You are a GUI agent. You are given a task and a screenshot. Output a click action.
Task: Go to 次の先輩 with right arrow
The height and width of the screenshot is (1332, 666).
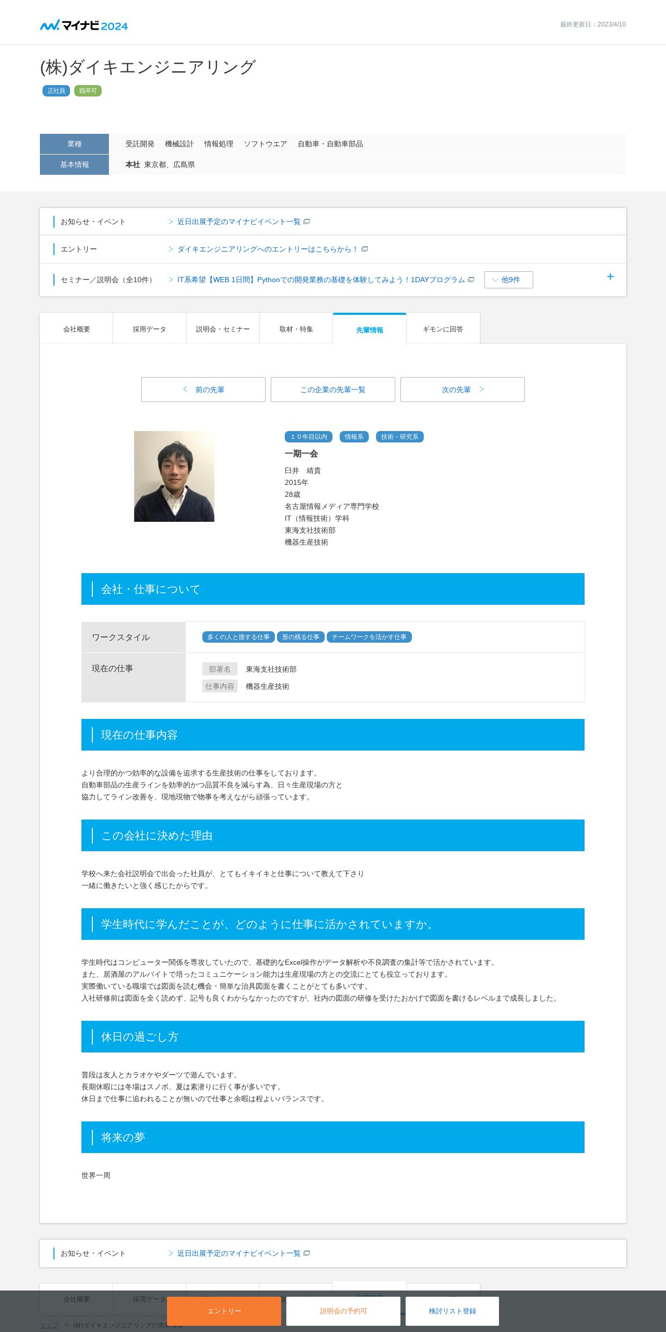tap(463, 390)
